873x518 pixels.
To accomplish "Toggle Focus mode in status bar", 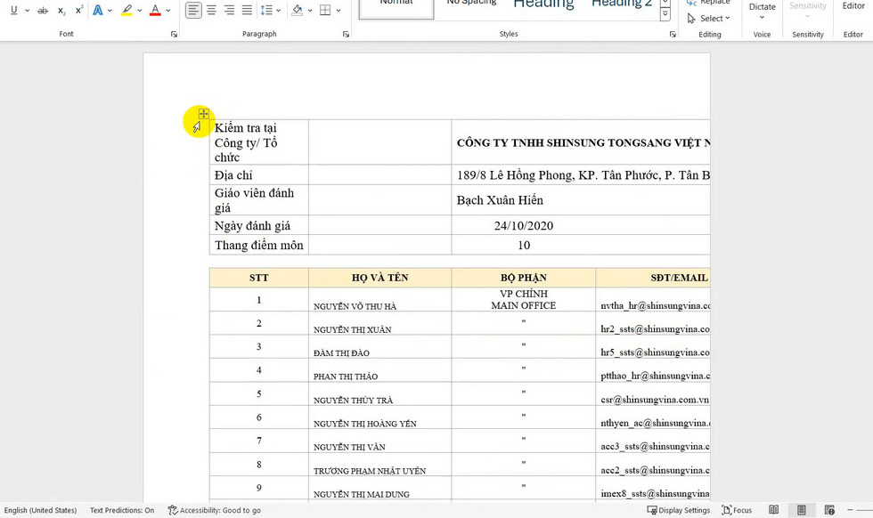I will (737, 510).
